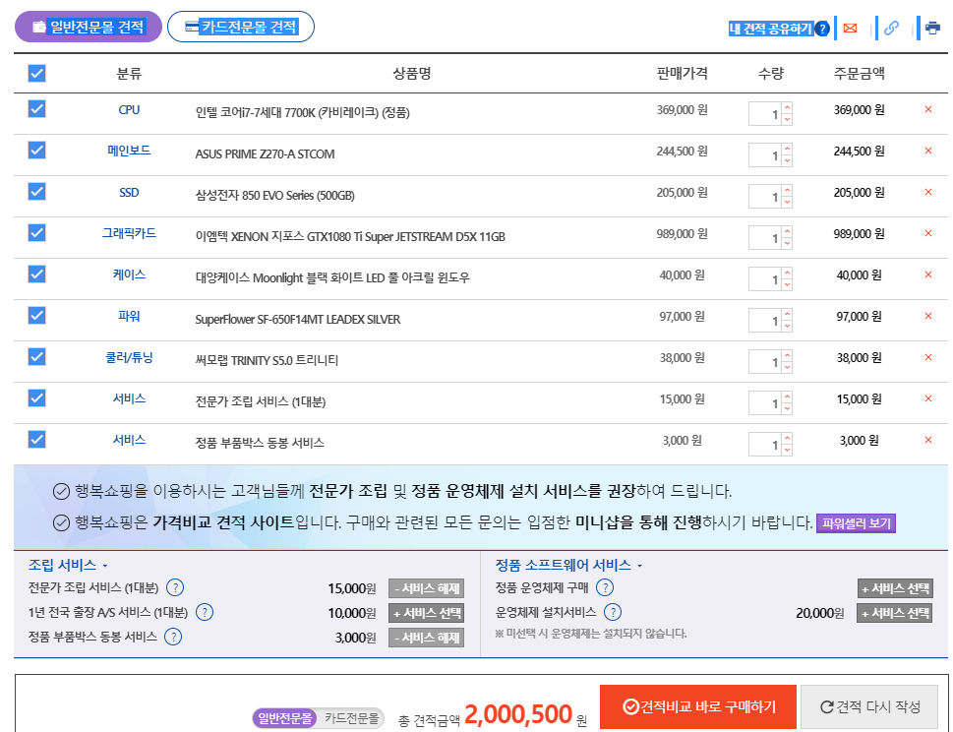Open product 삼성전자 850 EVO Series (500GB)

click(274, 195)
